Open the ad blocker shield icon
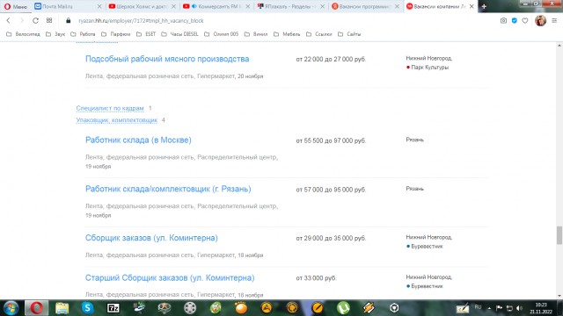This screenshot has height=316, width=563. [514, 21]
